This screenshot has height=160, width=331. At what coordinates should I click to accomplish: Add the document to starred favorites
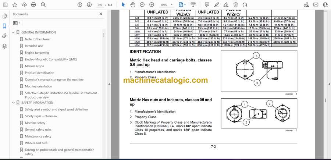click(15, 5)
